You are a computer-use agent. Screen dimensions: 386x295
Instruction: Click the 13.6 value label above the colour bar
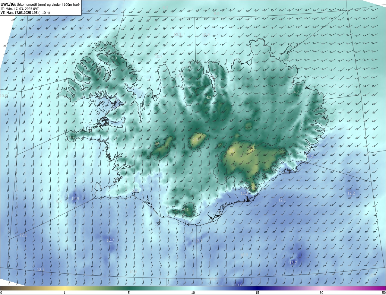tap(239, 285)
